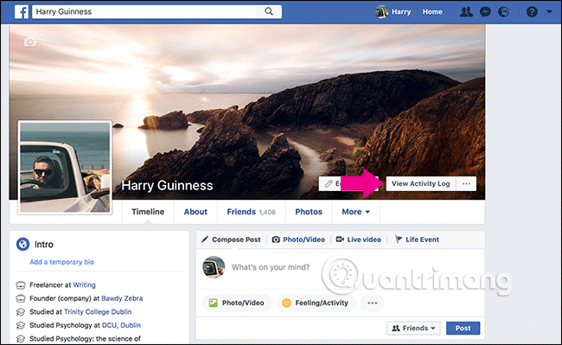Open the Bawdy Zebra link
This screenshot has height=345, width=562.
coord(122,298)
